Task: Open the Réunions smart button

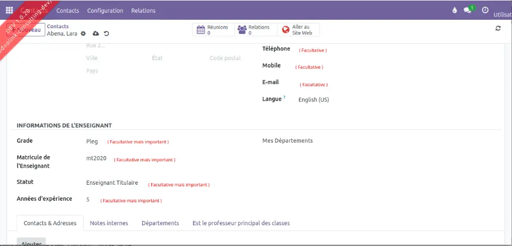Action: [x=213, y=30]
